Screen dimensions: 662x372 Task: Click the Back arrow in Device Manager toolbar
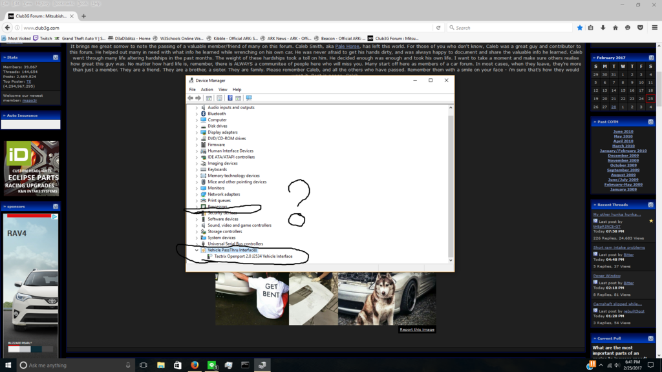click(191, 98)
